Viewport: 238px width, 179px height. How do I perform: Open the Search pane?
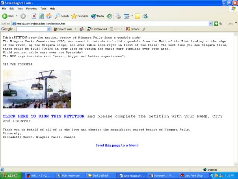click(62, 16)
